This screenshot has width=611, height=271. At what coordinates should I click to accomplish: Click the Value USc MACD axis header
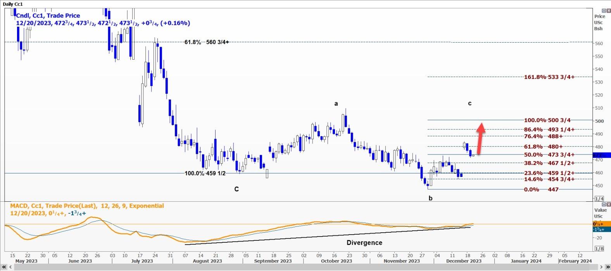click(600, 213)
